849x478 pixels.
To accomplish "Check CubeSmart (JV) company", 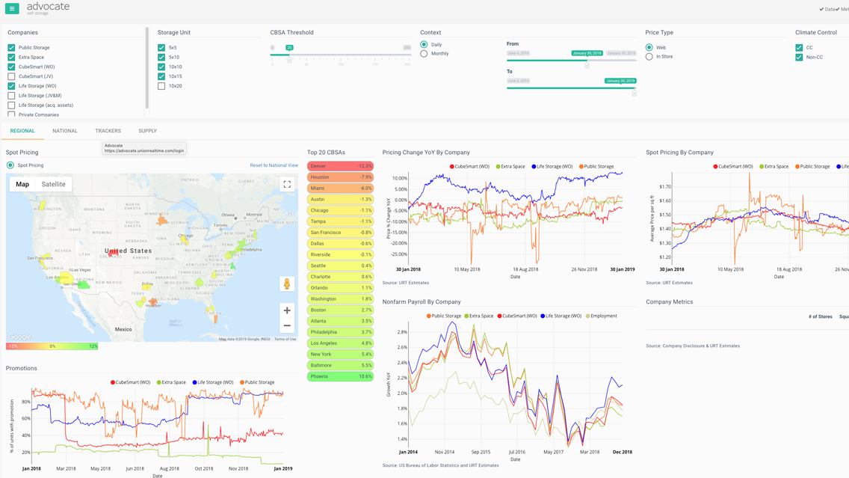I will 11,76.
